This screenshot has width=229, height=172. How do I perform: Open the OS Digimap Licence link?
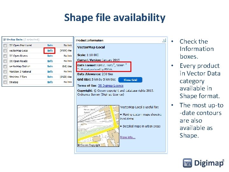coord(111,86)
